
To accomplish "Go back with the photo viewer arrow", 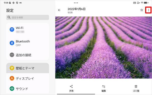I will pyautogui.click(x=59, y=10).
